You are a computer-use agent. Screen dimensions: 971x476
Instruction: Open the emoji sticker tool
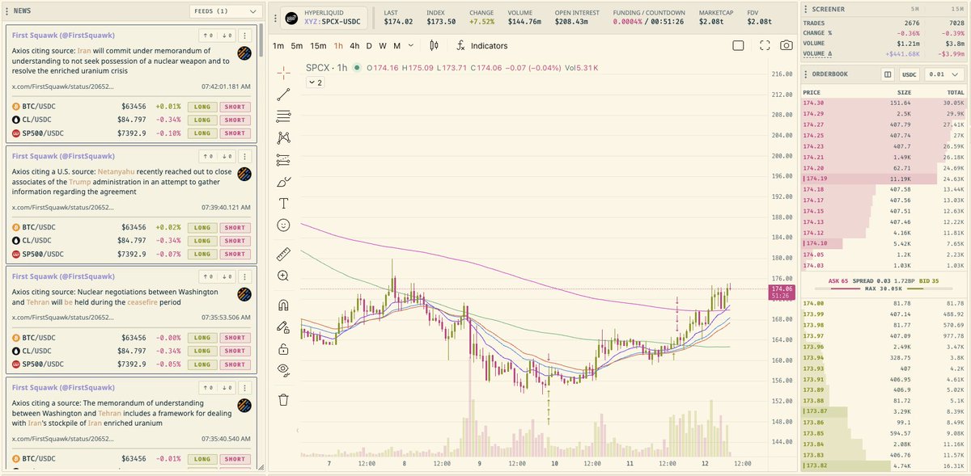[x=283, y=225]
